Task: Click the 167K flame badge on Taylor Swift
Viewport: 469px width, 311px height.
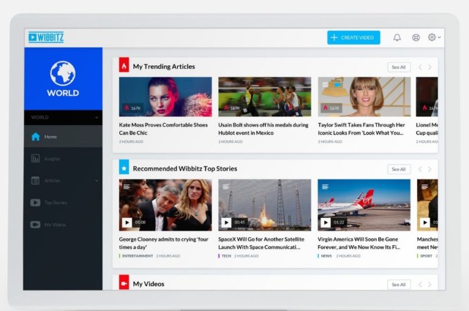Action: [x=332, y=108]
